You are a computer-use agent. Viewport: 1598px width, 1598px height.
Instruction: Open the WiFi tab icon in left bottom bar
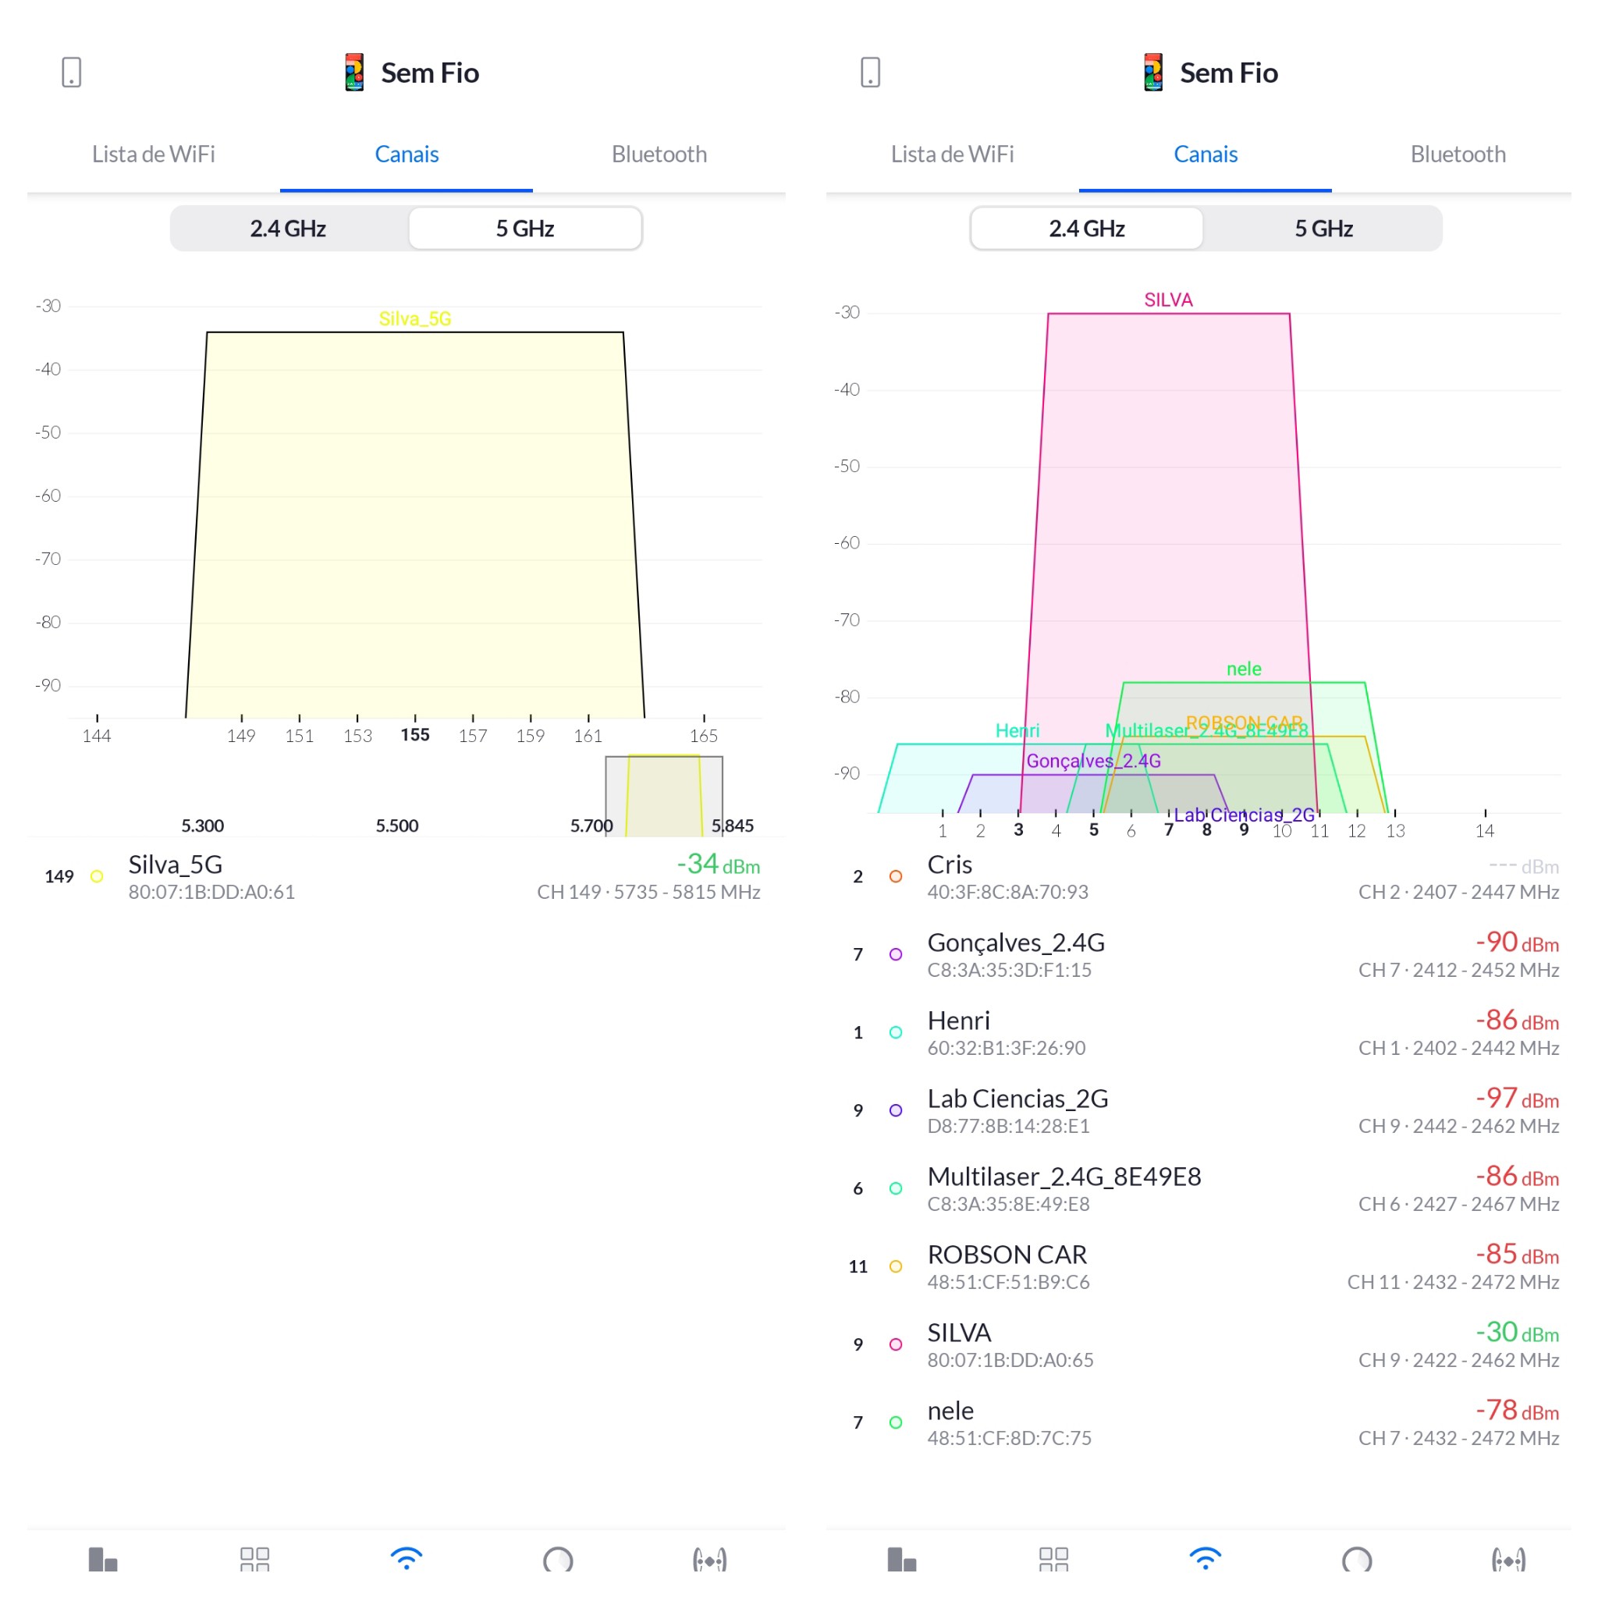tap(406, 1559)
